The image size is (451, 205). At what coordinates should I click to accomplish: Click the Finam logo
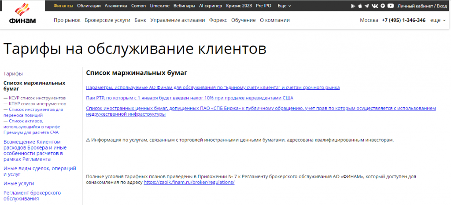[x=23, y=14]
